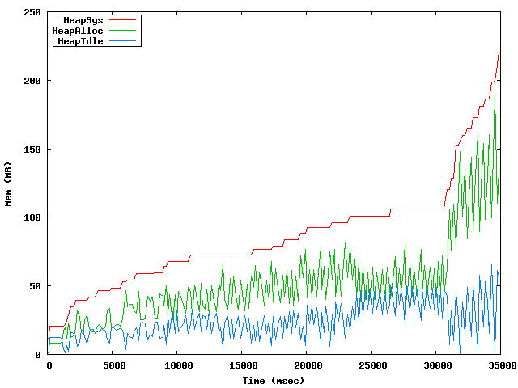Viewport: 518px width, 388px height.
Task: Click the green HeapAlloc legend line sample
Action: point(122,31)
